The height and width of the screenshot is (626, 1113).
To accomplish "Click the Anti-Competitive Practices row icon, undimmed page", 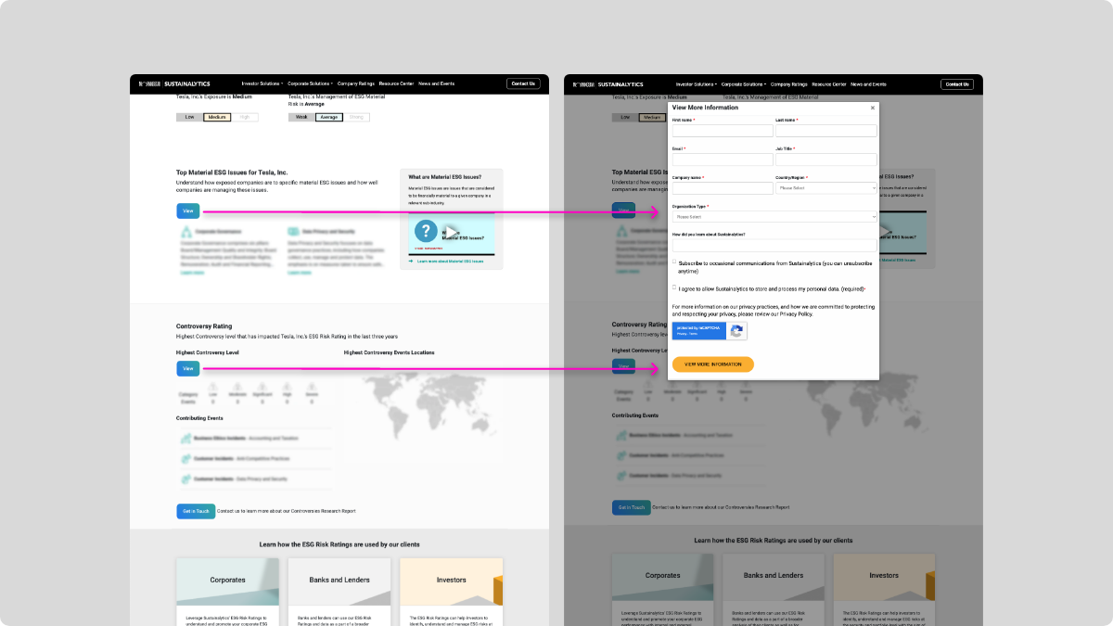I will click(x=185, y=458).
